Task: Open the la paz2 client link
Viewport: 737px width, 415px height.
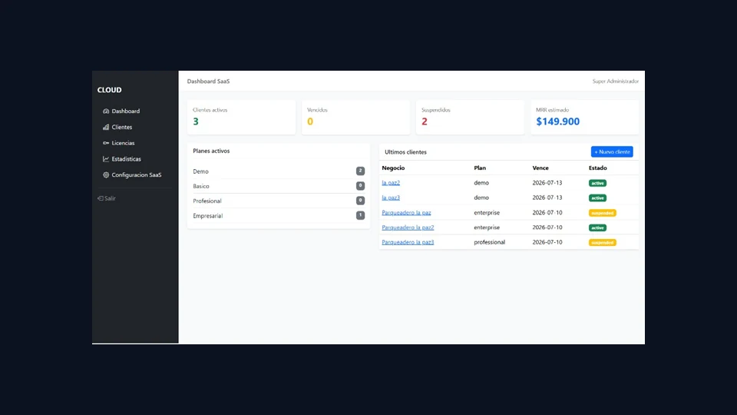Action: click(x=391, y=183)
